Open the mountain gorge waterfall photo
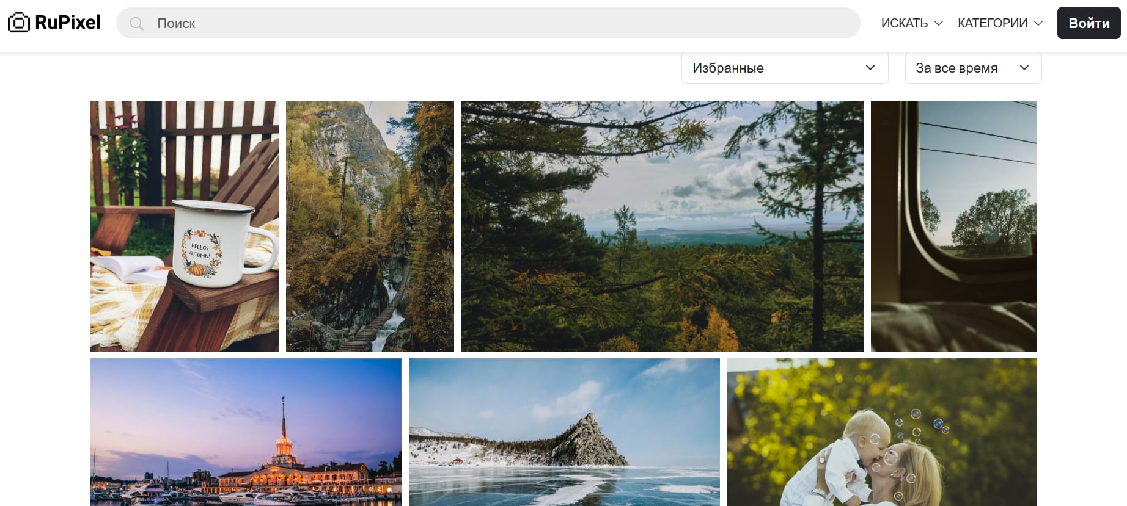This screenshot has width=1127, height=506. tap(370, 226)
